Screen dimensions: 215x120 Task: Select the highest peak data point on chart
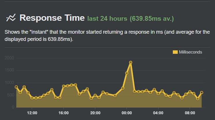(131, 62)
